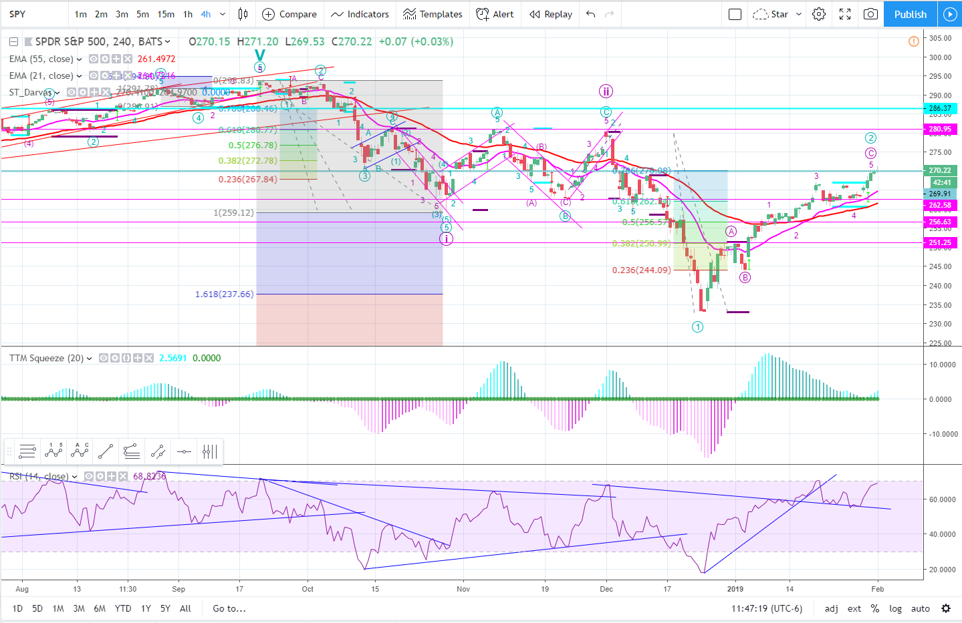Open RSI (14, close) settings gear

coord(100,476)
